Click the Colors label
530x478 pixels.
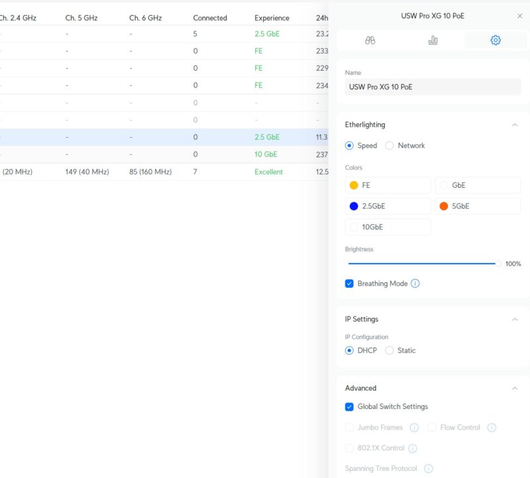point(353,167)
